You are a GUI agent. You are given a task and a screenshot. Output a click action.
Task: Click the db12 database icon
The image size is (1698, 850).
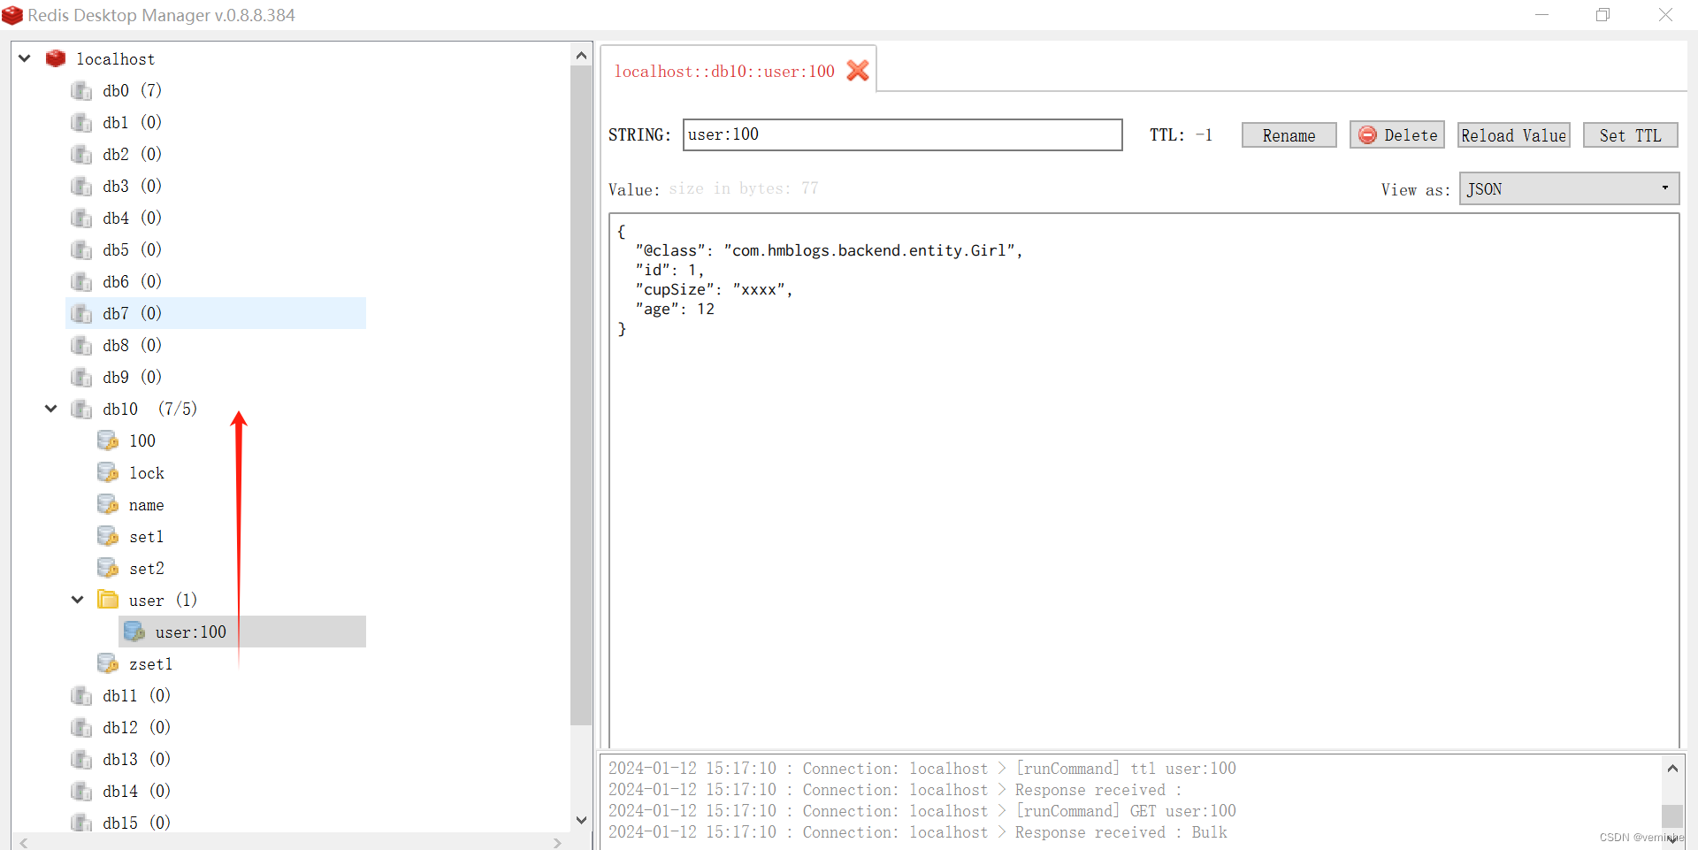[x=81, y=727]
